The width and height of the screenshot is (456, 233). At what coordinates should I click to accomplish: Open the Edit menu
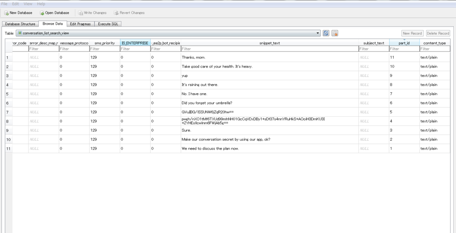click(x=16, y=4)
